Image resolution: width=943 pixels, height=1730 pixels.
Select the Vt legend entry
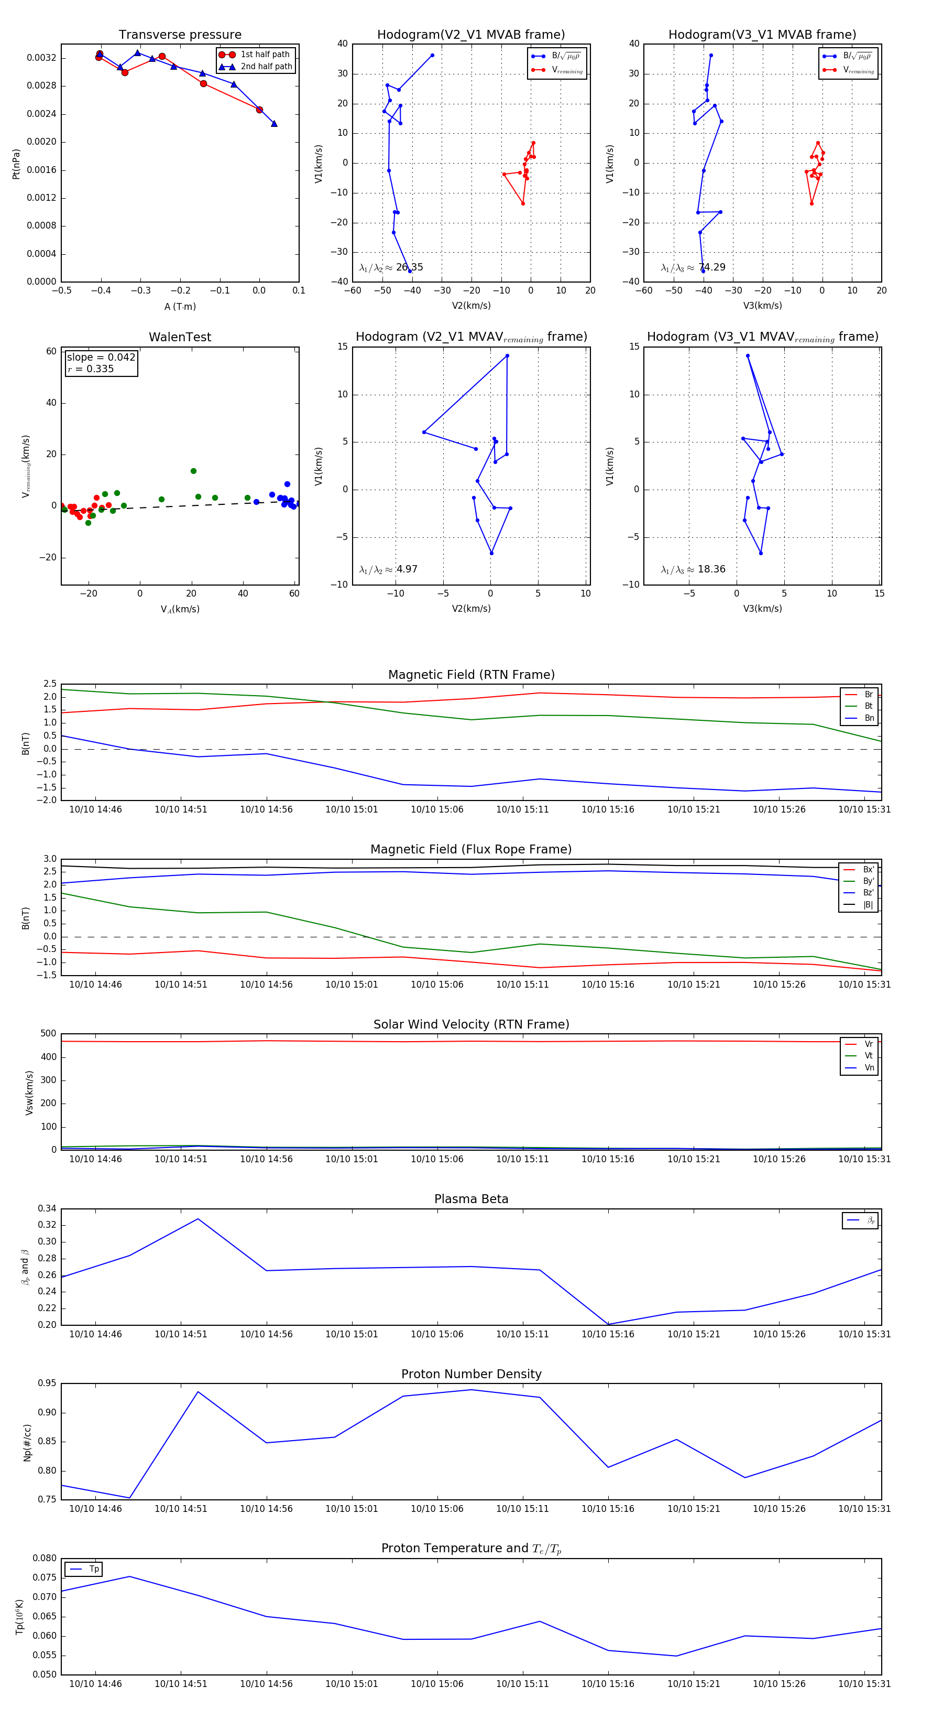point(860,1056)
